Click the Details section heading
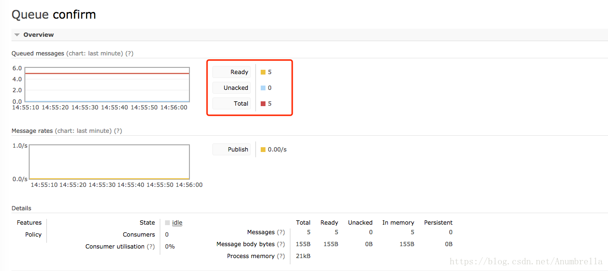The width and height of the screenshot is (608, 271). click(x=22, y=208)
